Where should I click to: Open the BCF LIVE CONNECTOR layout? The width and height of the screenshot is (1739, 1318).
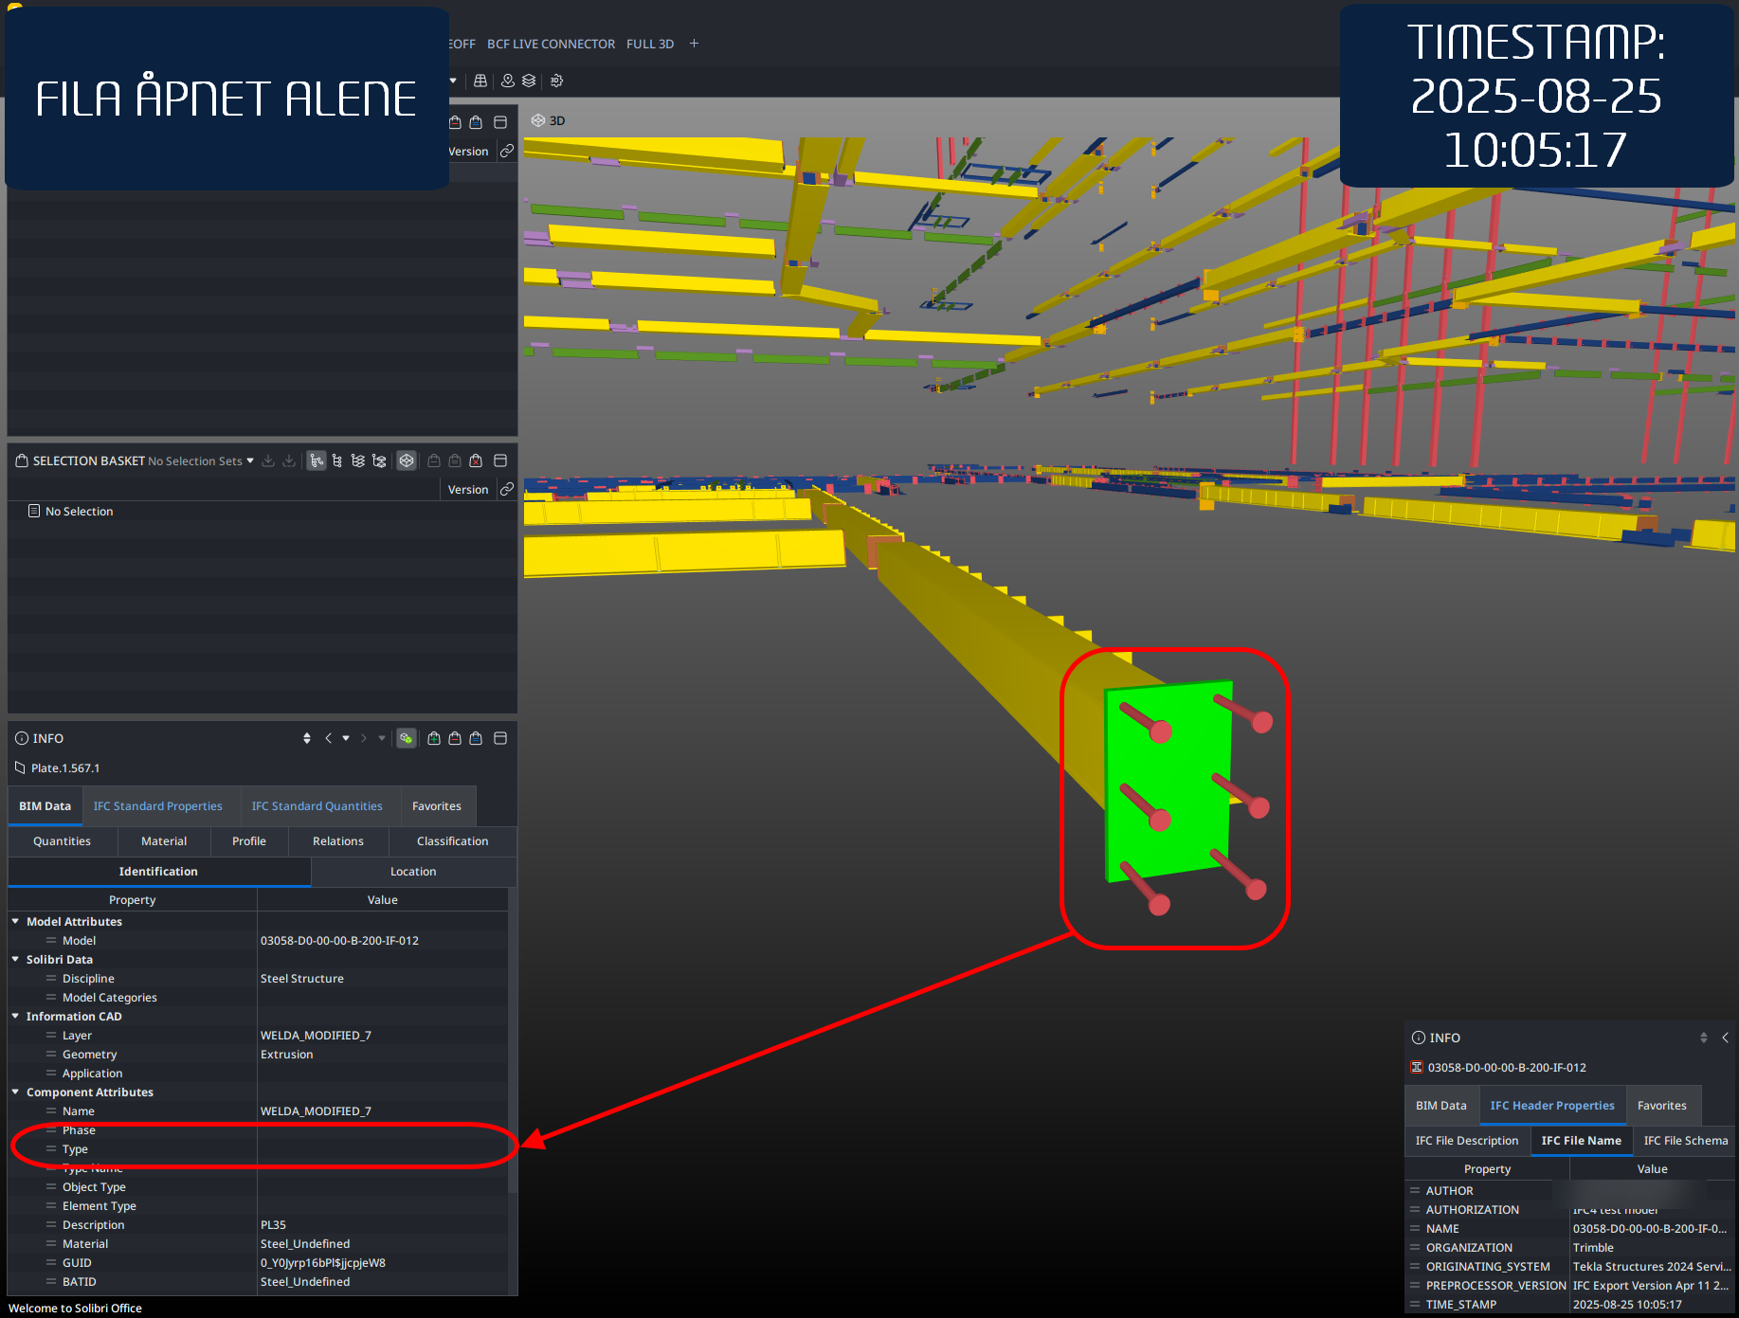pos(551,44)
